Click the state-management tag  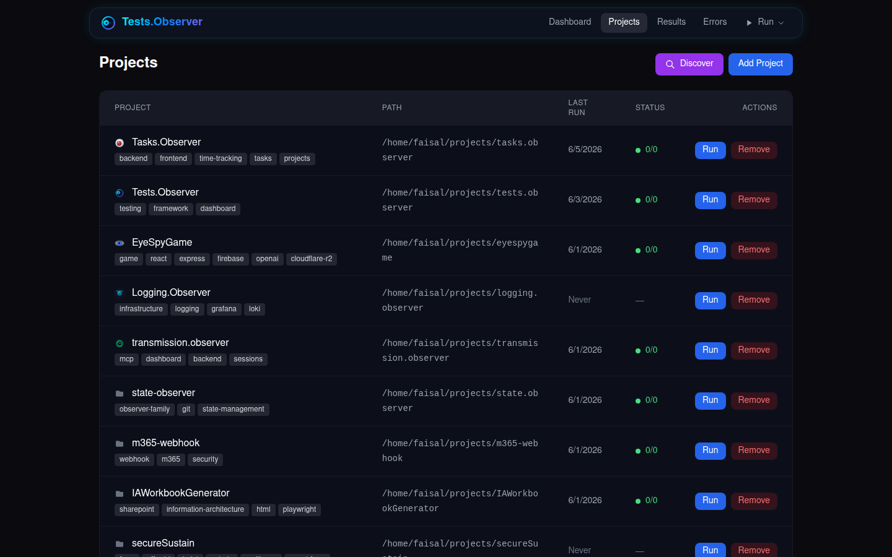click(x=233, y=410)
